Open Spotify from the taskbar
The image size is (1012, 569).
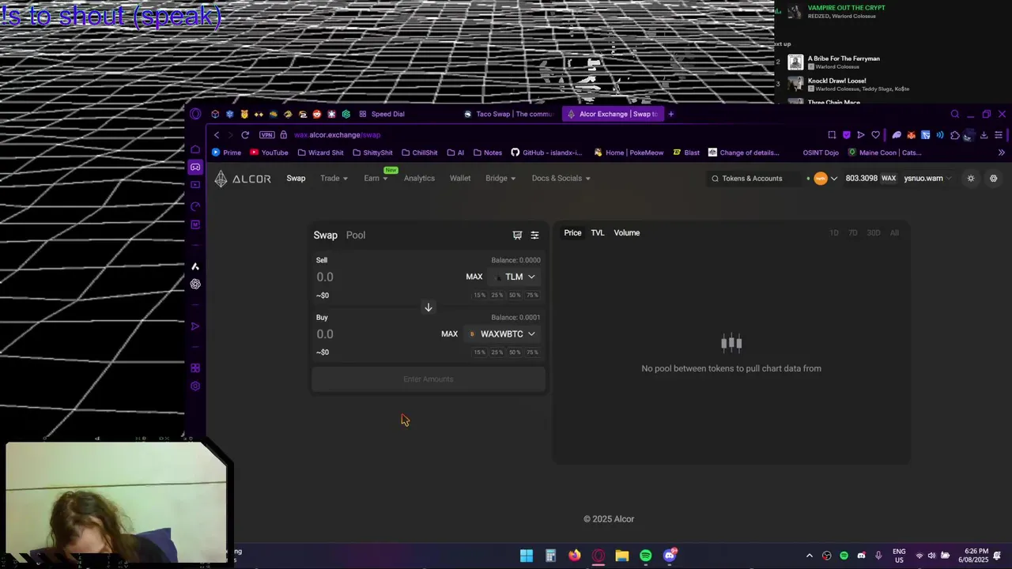pos(646,556)
